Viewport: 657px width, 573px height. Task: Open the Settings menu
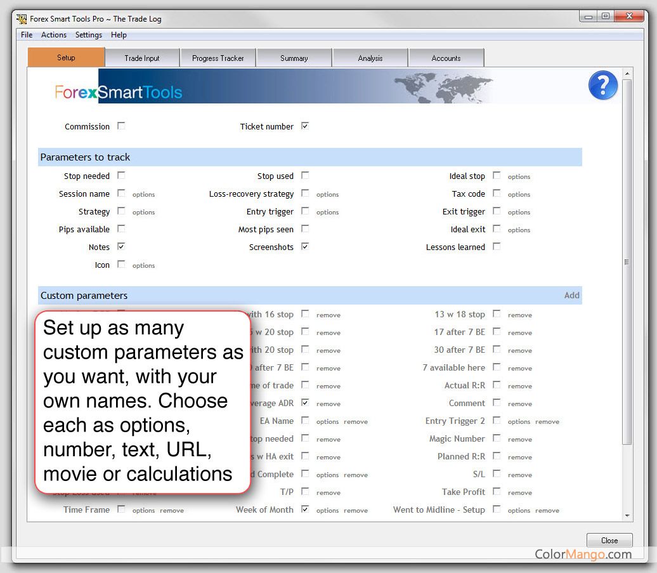(88, 35)
